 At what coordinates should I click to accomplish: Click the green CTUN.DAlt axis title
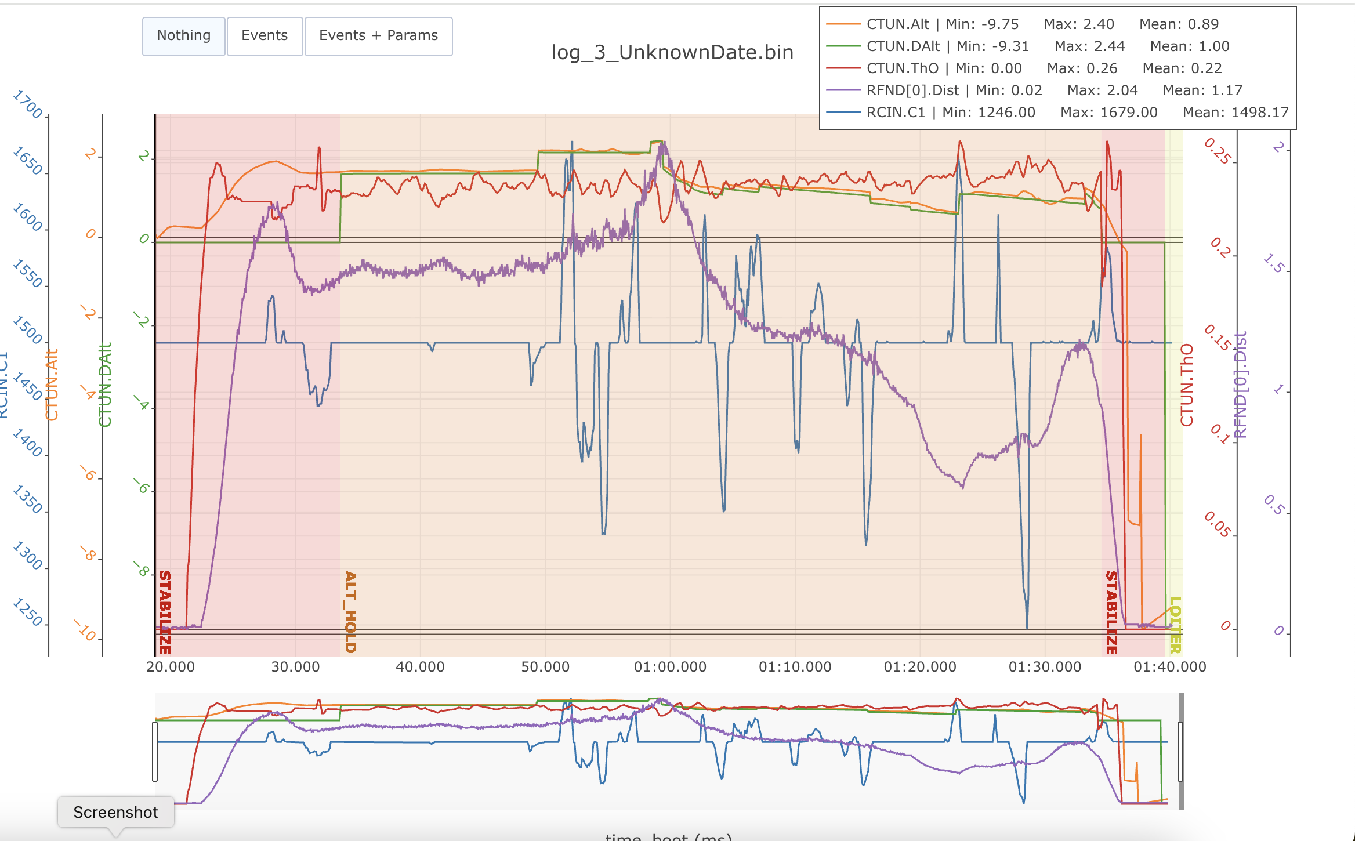point(105,385)
